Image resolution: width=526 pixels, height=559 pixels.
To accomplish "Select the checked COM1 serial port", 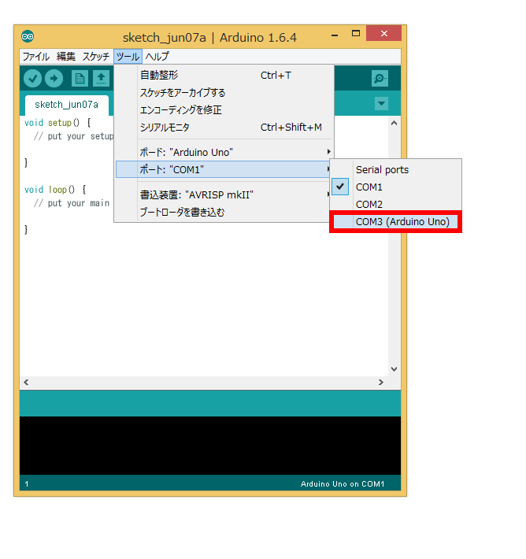I will (x=395, y=187).
